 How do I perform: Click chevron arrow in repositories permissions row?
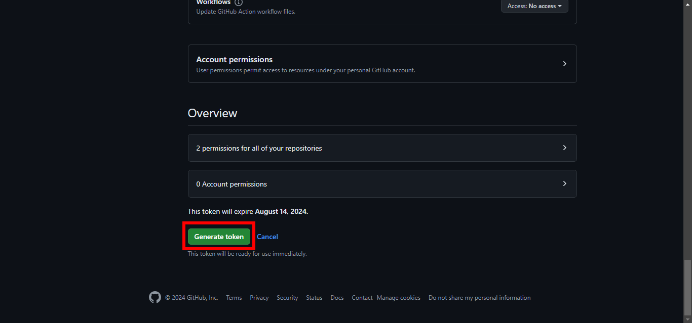[x=564, y=148]
